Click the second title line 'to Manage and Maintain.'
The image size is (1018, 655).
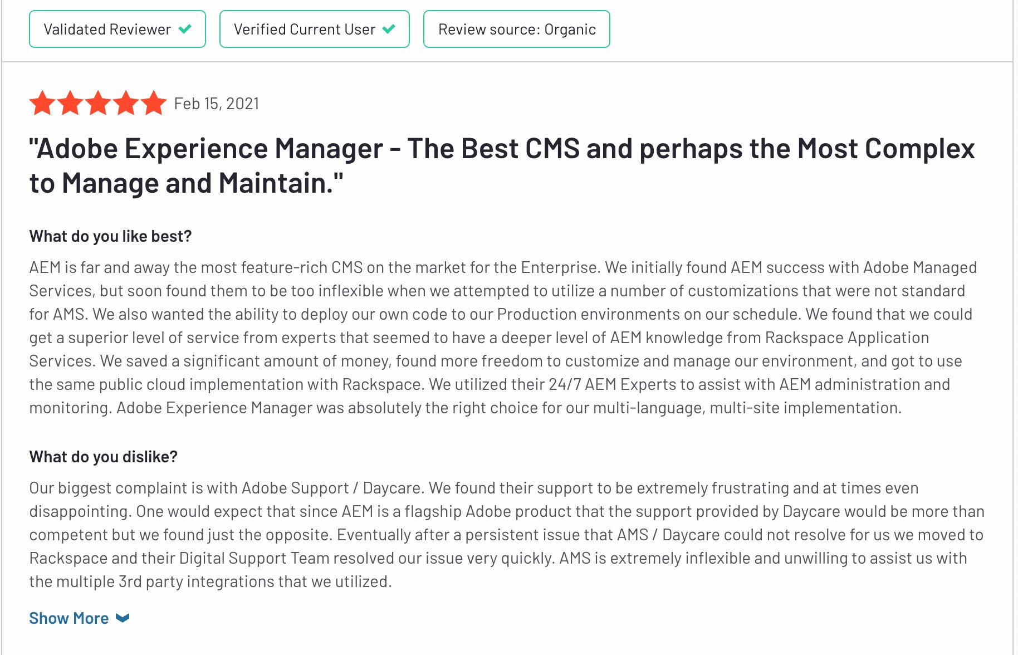click(187, 183)
